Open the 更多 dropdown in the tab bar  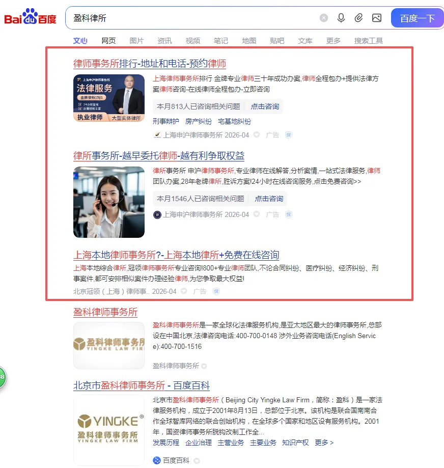(x=333, y=41)
